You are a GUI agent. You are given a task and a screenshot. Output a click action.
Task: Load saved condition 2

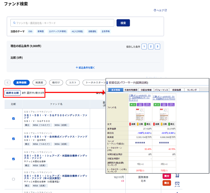151,46
